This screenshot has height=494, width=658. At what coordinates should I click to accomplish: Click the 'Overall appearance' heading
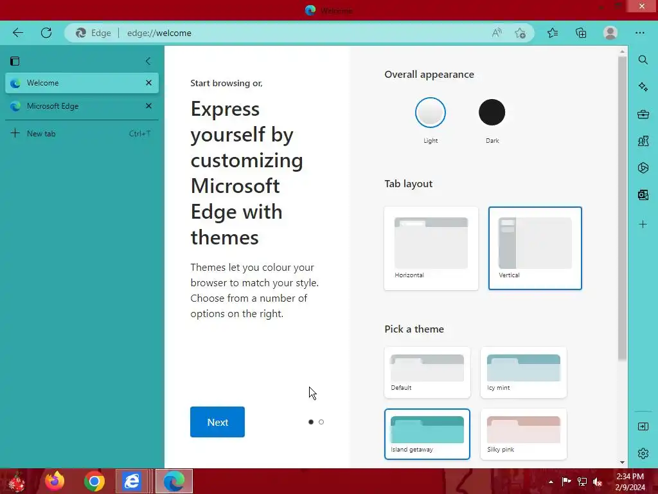[x=429, y=75]
